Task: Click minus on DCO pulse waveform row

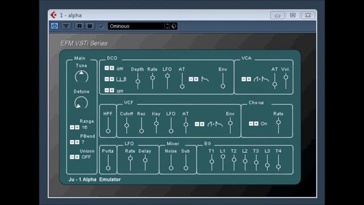Action: (x=106, y=79)
